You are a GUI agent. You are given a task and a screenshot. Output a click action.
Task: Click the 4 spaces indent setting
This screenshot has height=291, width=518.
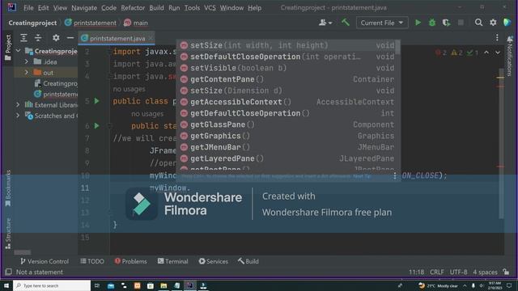(x=485, y=272)
